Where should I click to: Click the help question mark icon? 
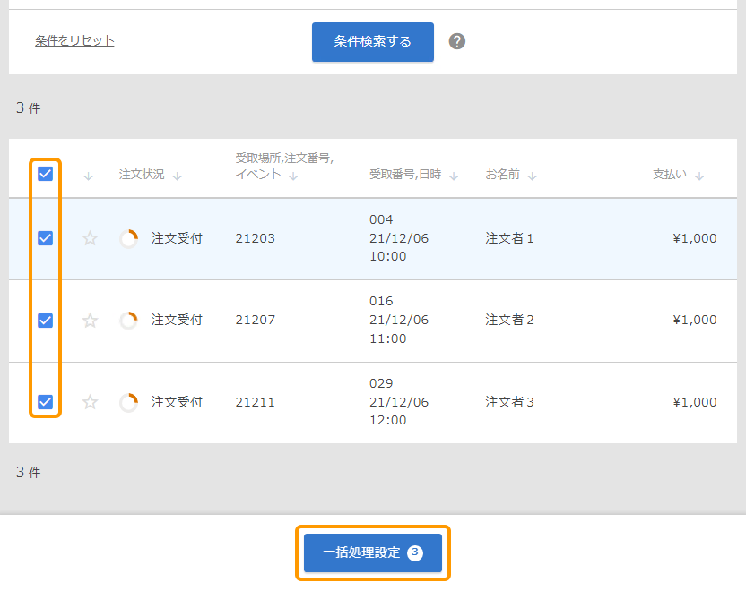click(x=457, y=41)
